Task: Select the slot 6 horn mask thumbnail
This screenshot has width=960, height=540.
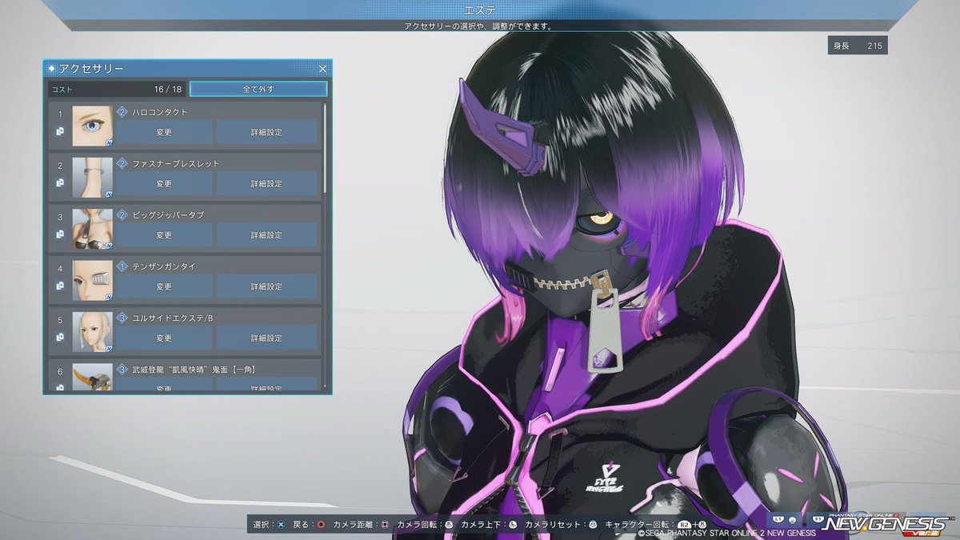Action: [x=93, y=377]
